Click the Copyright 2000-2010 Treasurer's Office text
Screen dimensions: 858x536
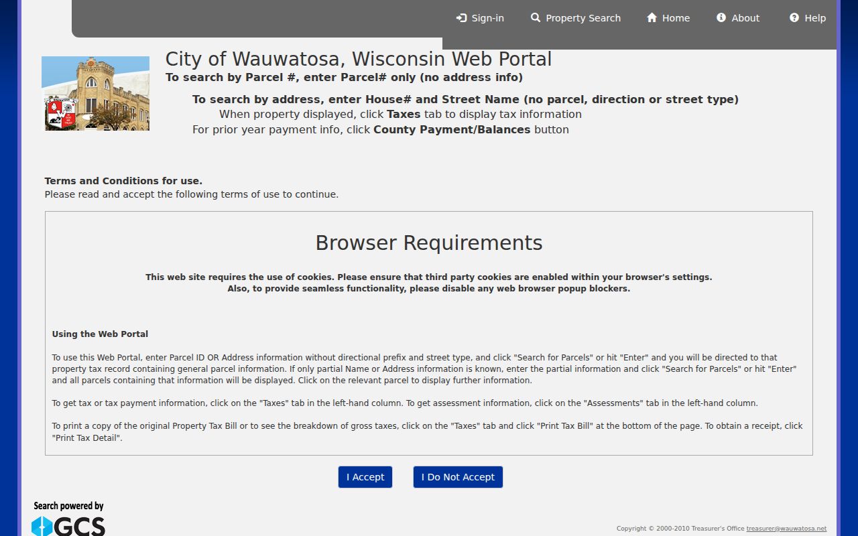680,529
